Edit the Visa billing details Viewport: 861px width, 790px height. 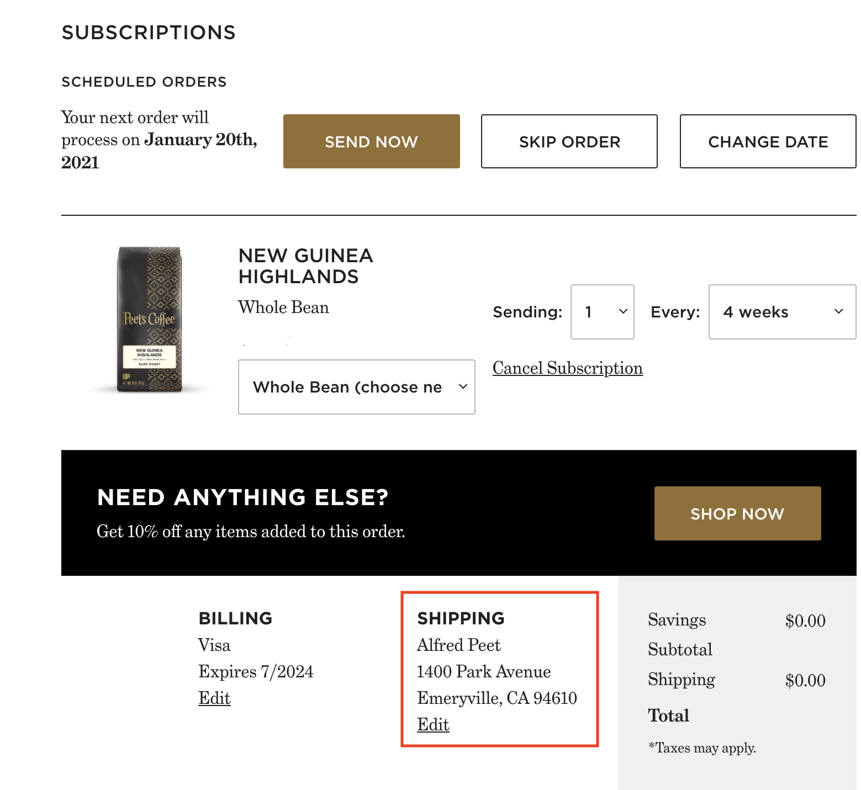click(x=214, y=697)
